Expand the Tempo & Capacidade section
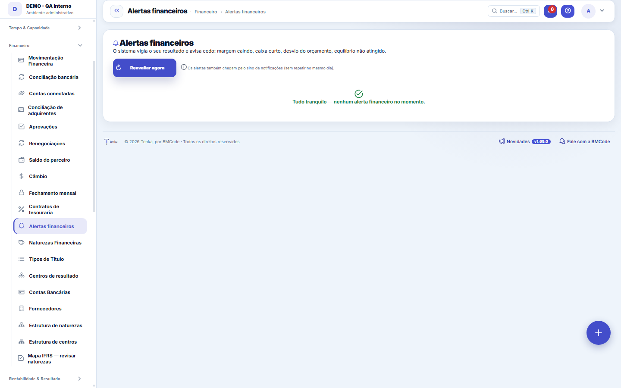The image size is (621, 388). [x=46, y=28]
